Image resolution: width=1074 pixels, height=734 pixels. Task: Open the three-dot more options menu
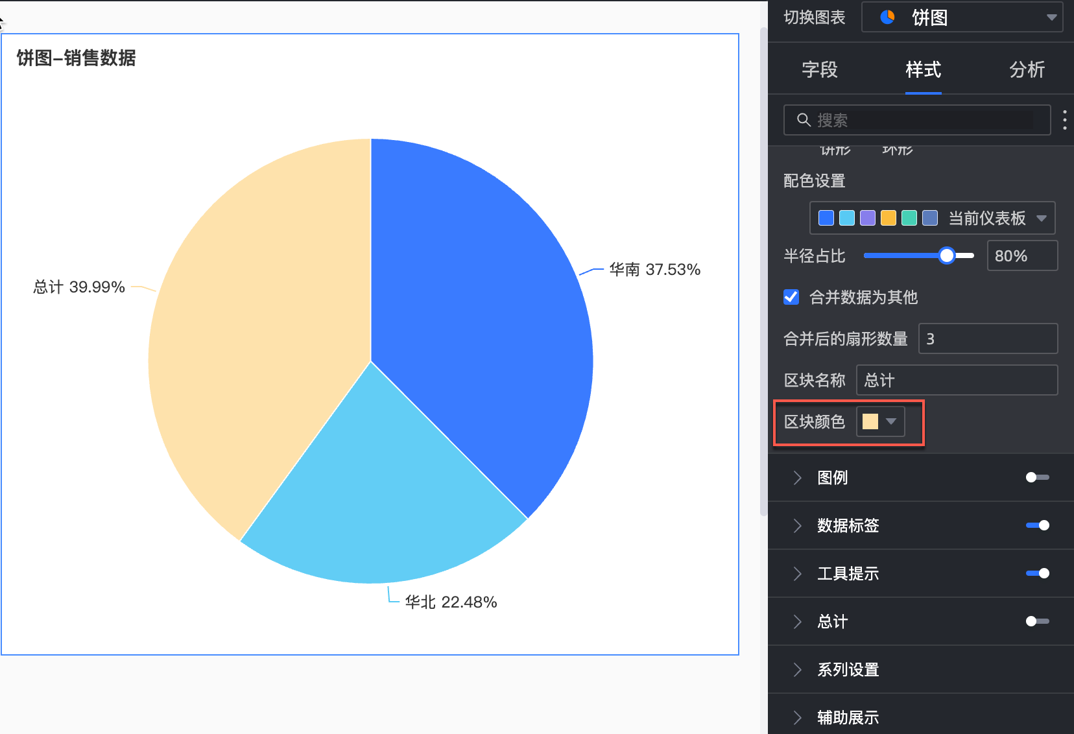pyautogui.click(x=1064, y=120)
